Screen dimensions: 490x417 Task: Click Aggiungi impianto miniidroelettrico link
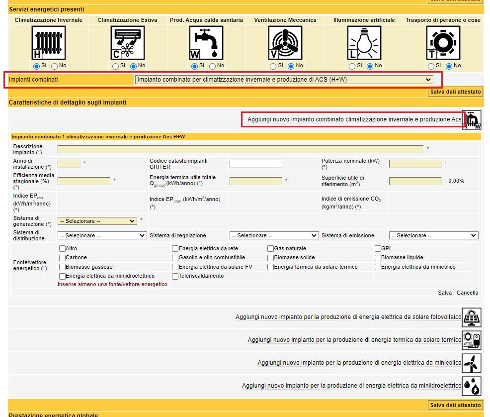[351, 386]
